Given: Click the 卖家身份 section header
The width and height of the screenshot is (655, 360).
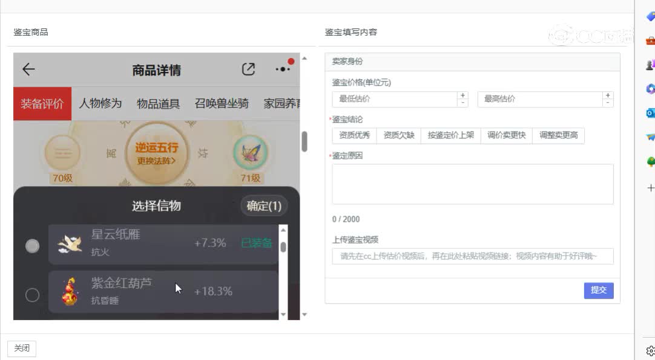Looking at the screenshot, I should coord(472,62).
